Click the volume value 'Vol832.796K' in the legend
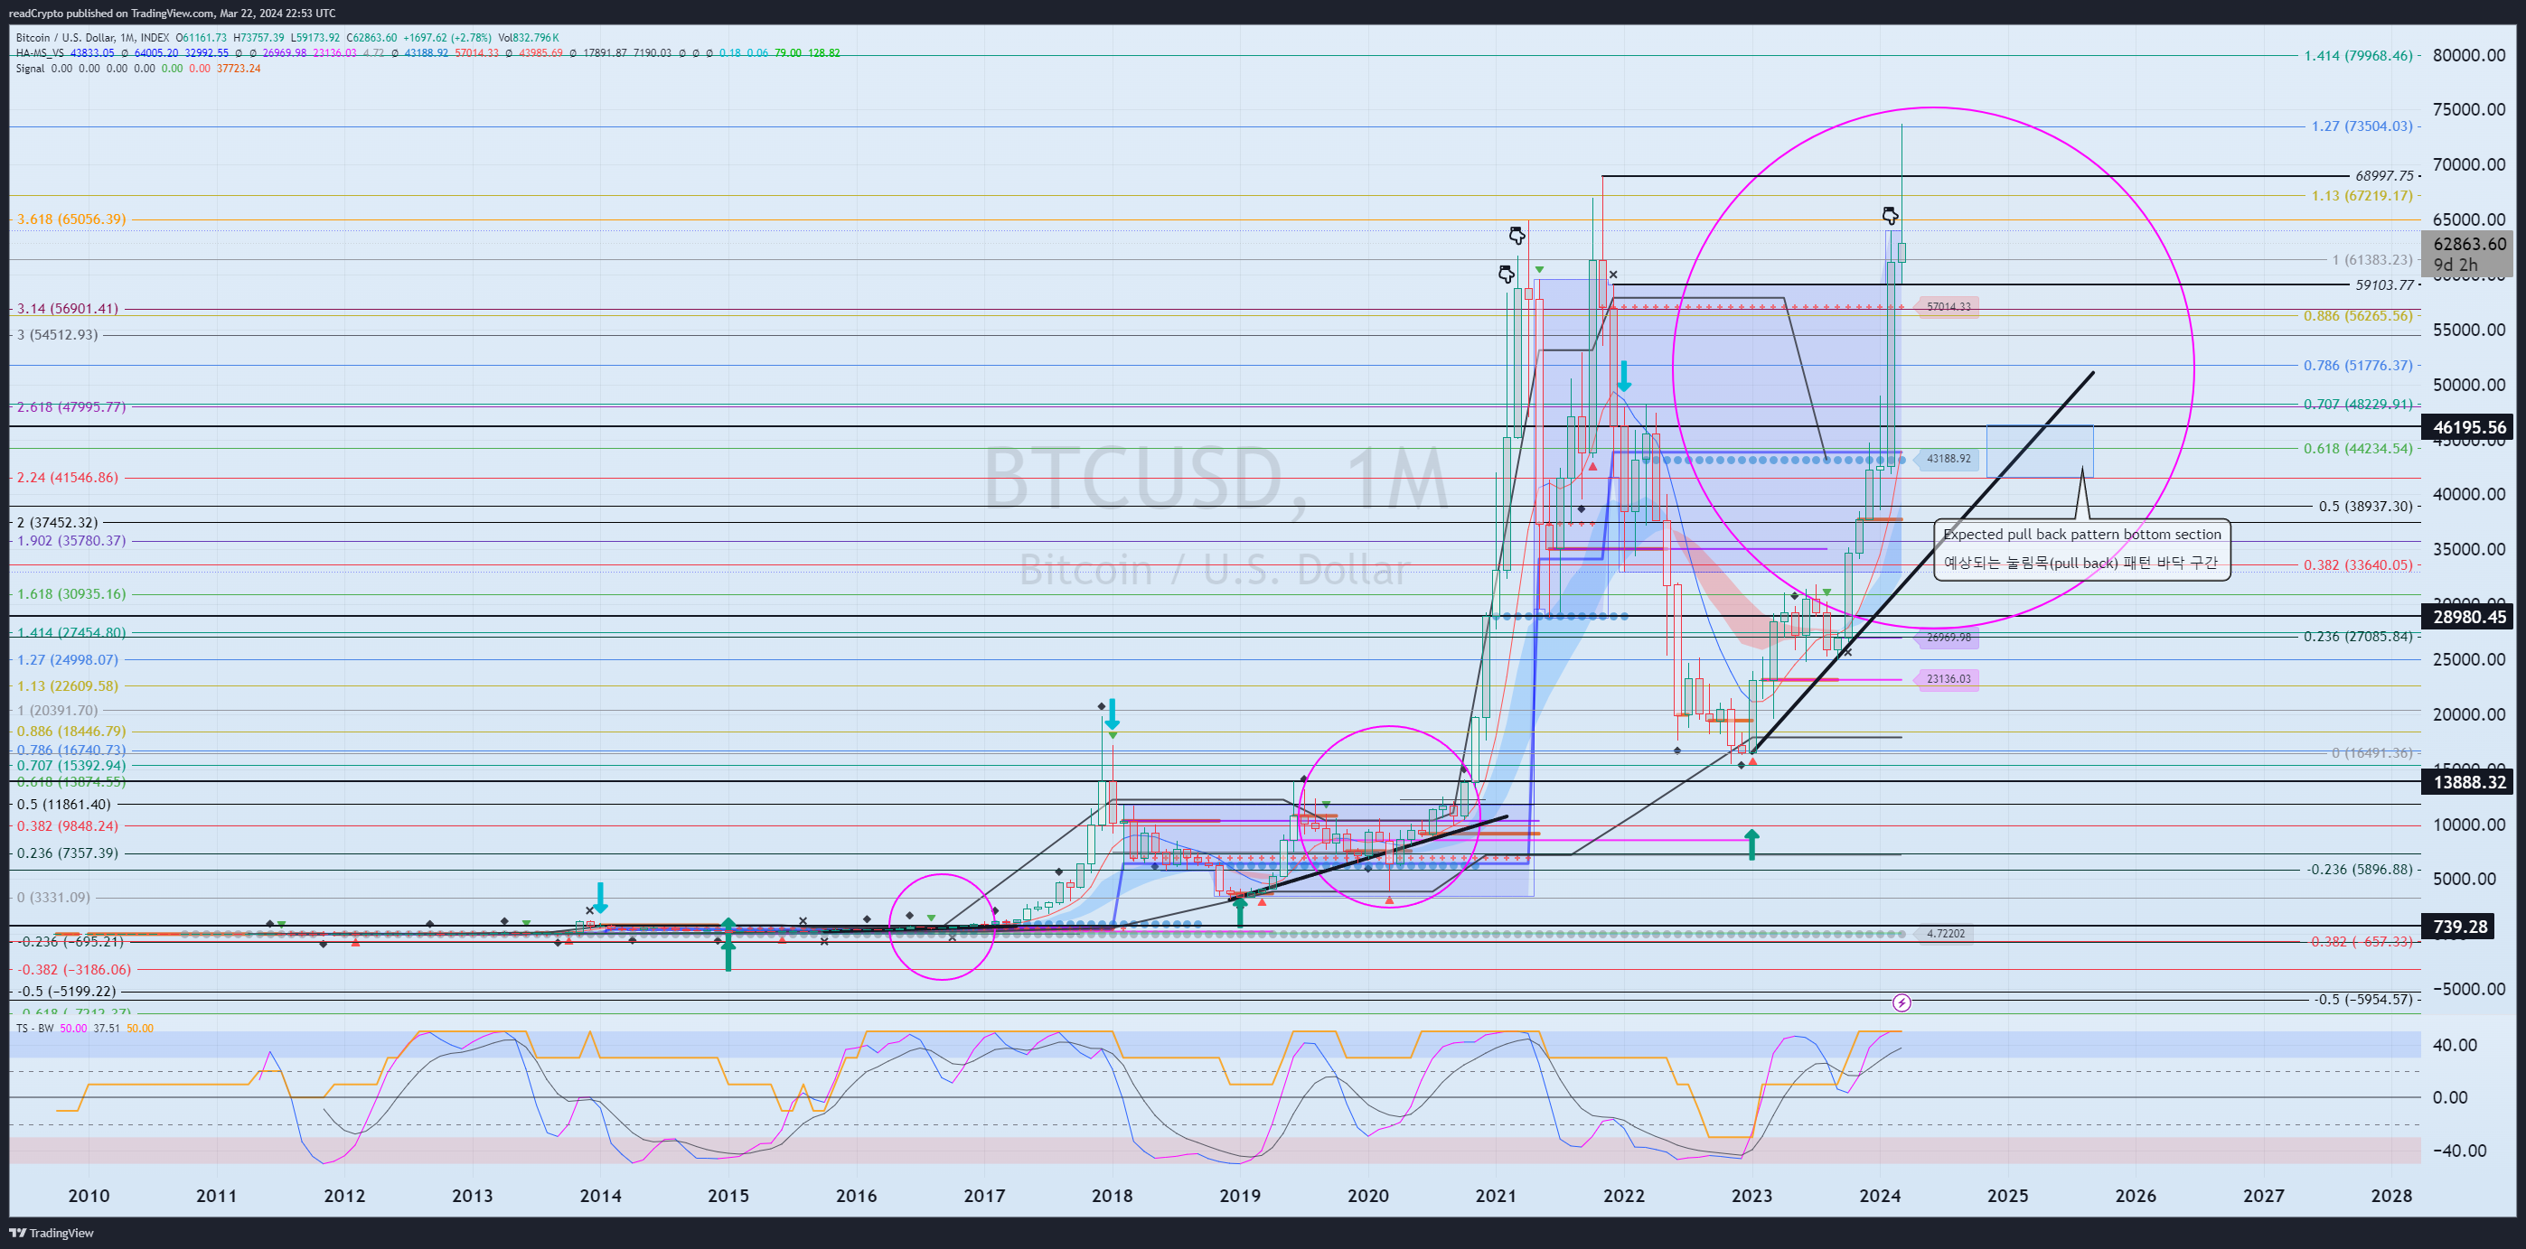 [x=528, y=37]
